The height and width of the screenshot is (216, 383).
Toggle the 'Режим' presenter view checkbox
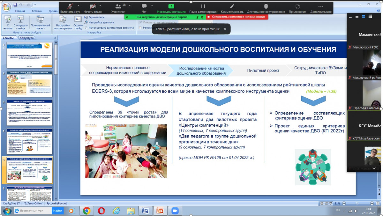[x=140, y=28]
